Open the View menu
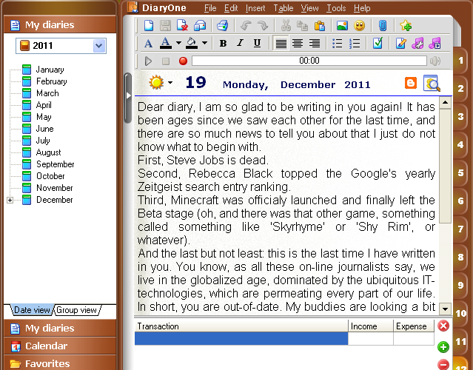Viewport: 473px width, 370px height. click(x=309, y=8)
